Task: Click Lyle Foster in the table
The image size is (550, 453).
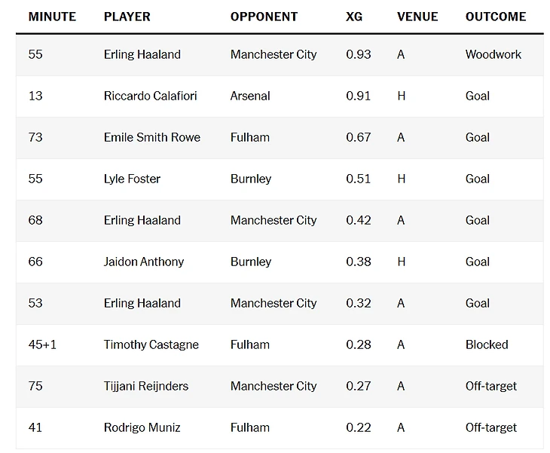Action: pos(132,179)
